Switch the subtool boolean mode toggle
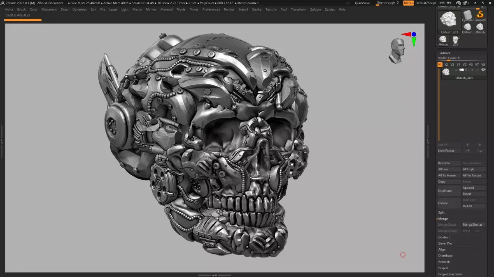This screenshot has height=277, width=494. [x=462, y=70]
